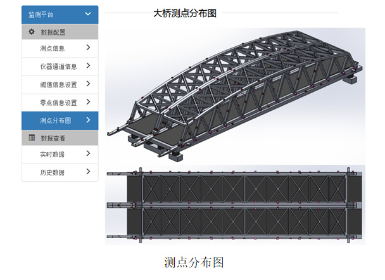Open 仪器通道信息 page
Viewport: 385px width, 280px height.
[x=60, y=67]
